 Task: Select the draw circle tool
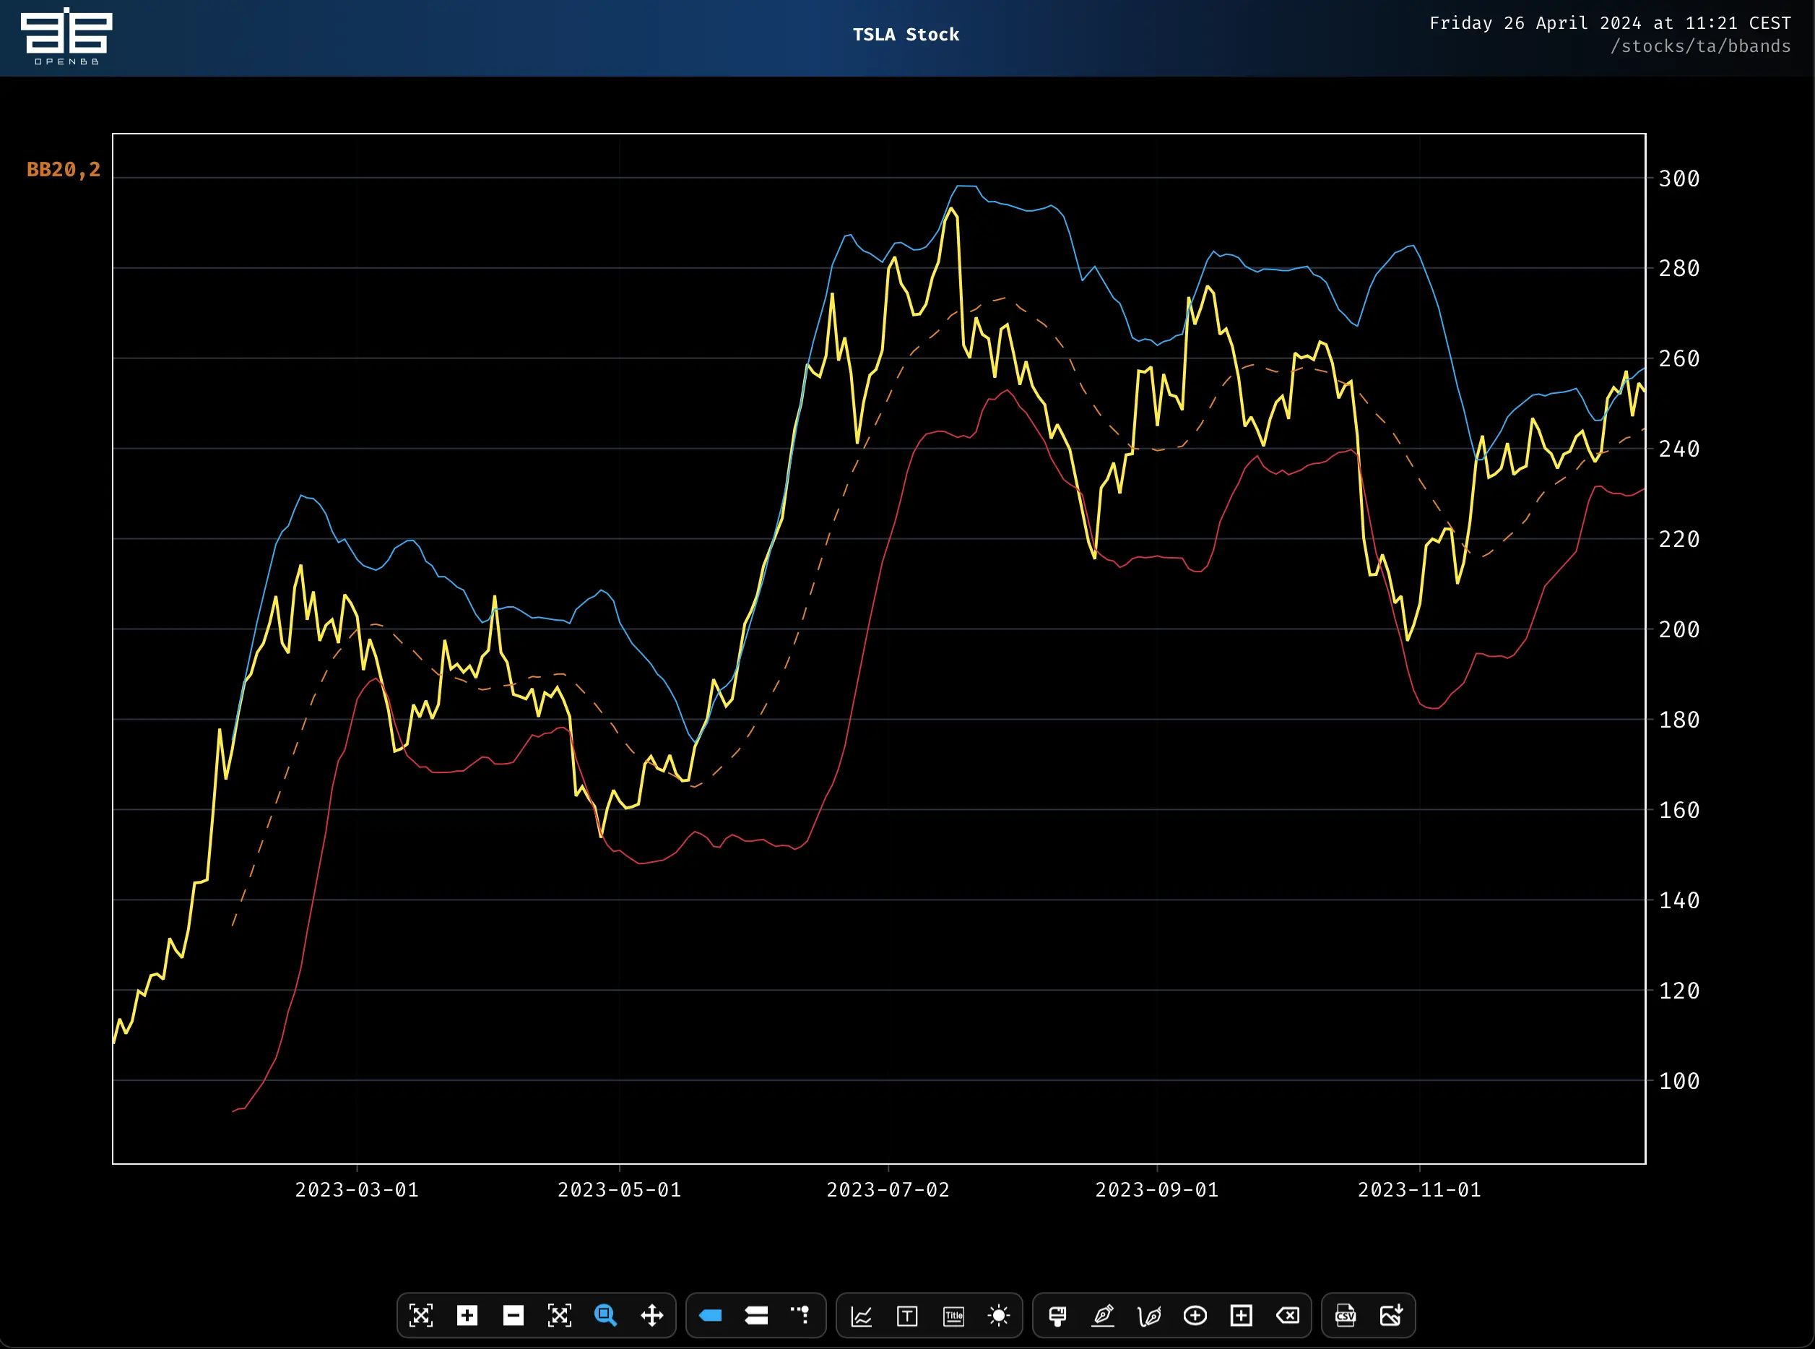pos(1195,1316)
